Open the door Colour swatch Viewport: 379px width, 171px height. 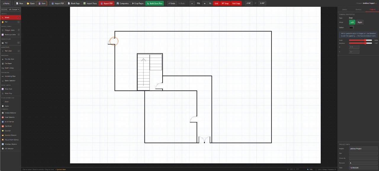click(x=351, y=27)
